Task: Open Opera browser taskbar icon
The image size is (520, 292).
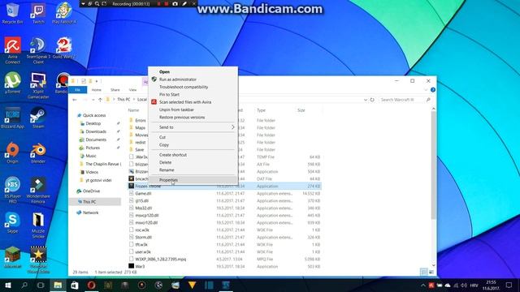Action: 92,285
